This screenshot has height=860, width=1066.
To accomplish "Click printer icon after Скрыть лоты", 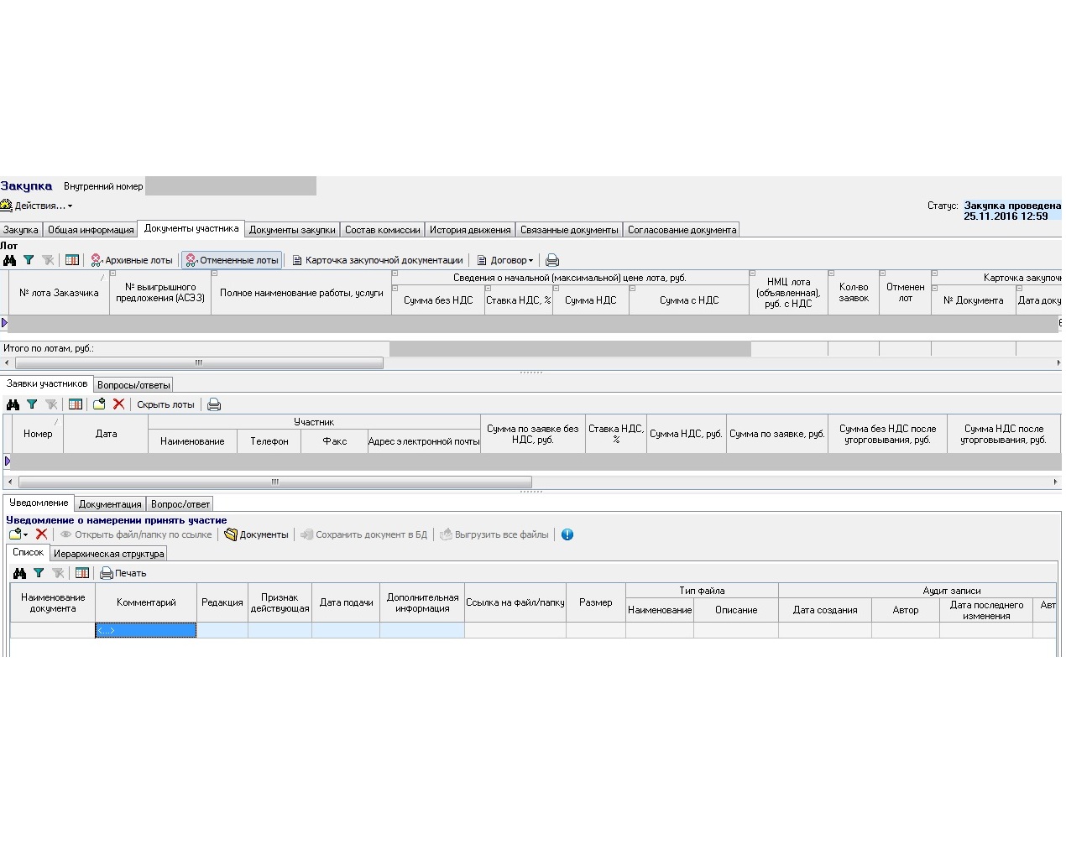I will pyautogui.click(x=214, y=404).
